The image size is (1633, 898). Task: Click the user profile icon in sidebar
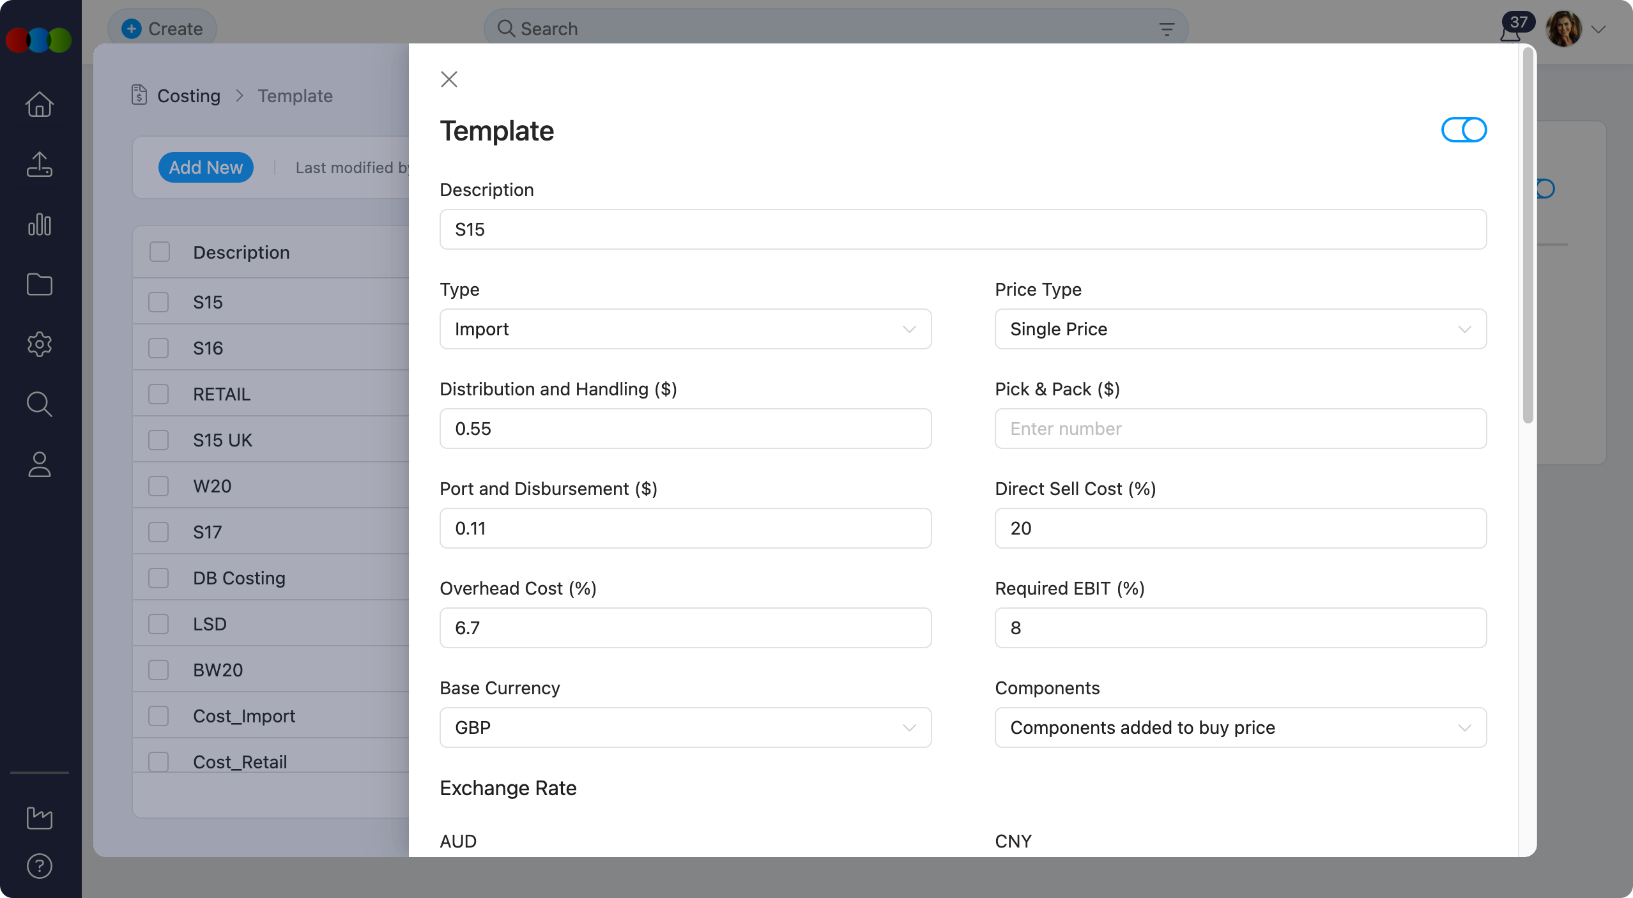point(39,464)
